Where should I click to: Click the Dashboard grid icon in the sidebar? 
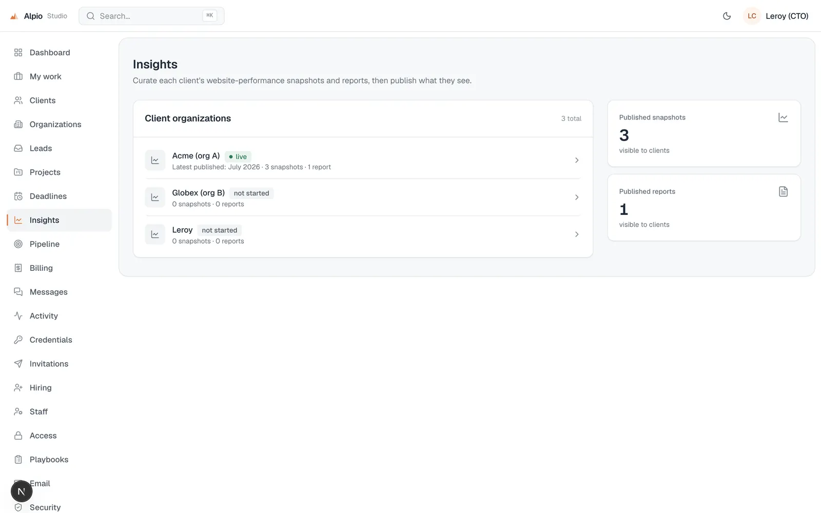tap(18, 52)
